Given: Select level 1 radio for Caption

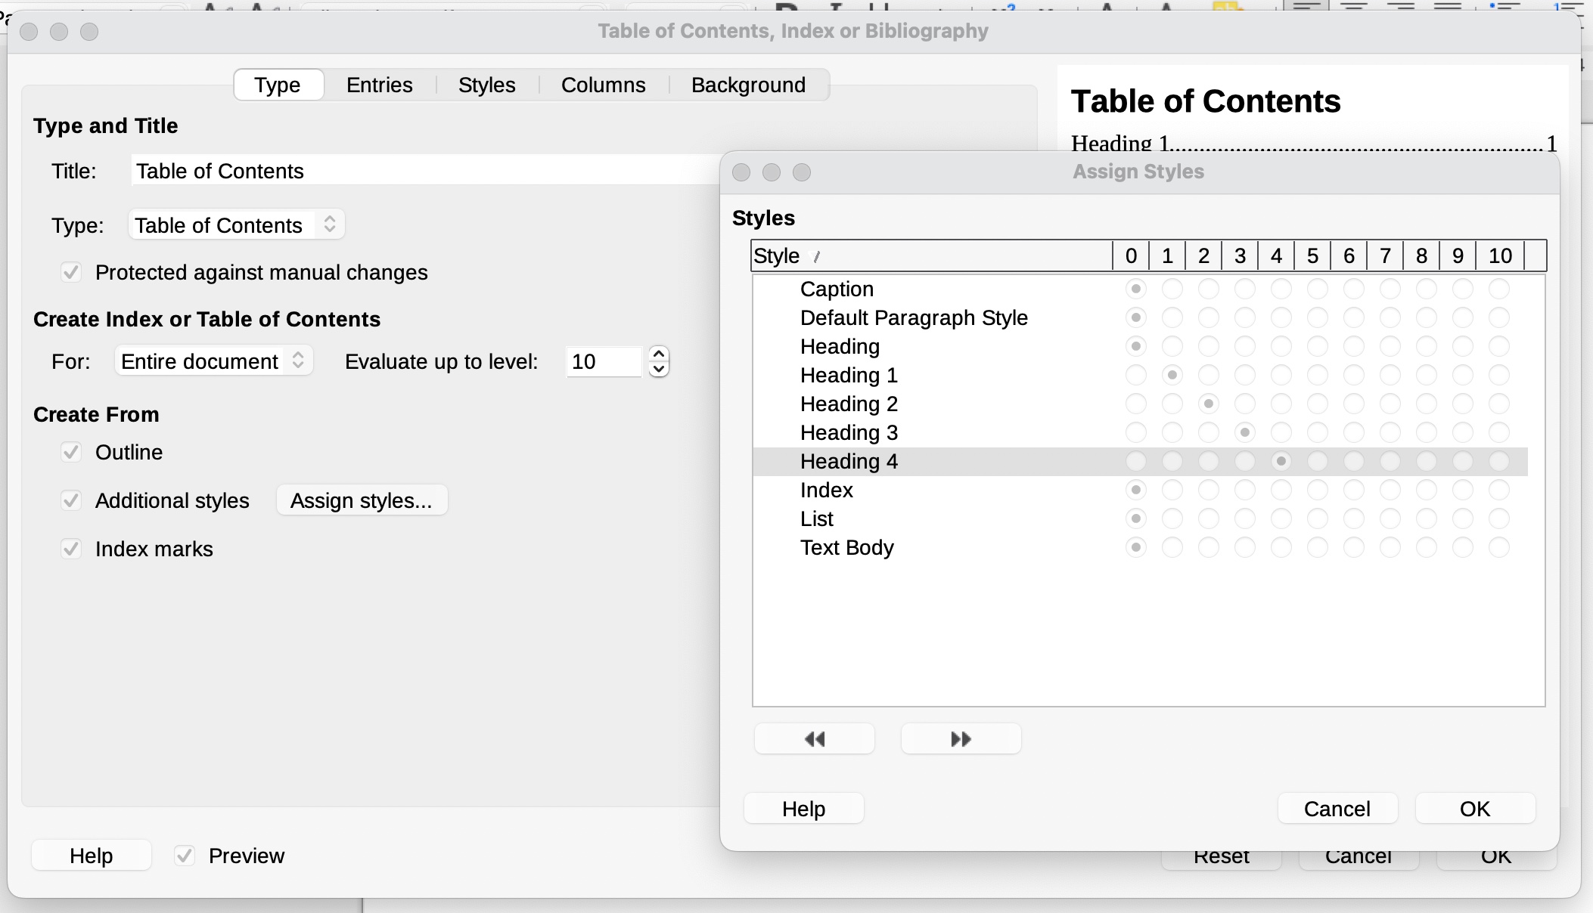Looking at the screenshot, I should pyautogui.click(x=1172, y=289).
